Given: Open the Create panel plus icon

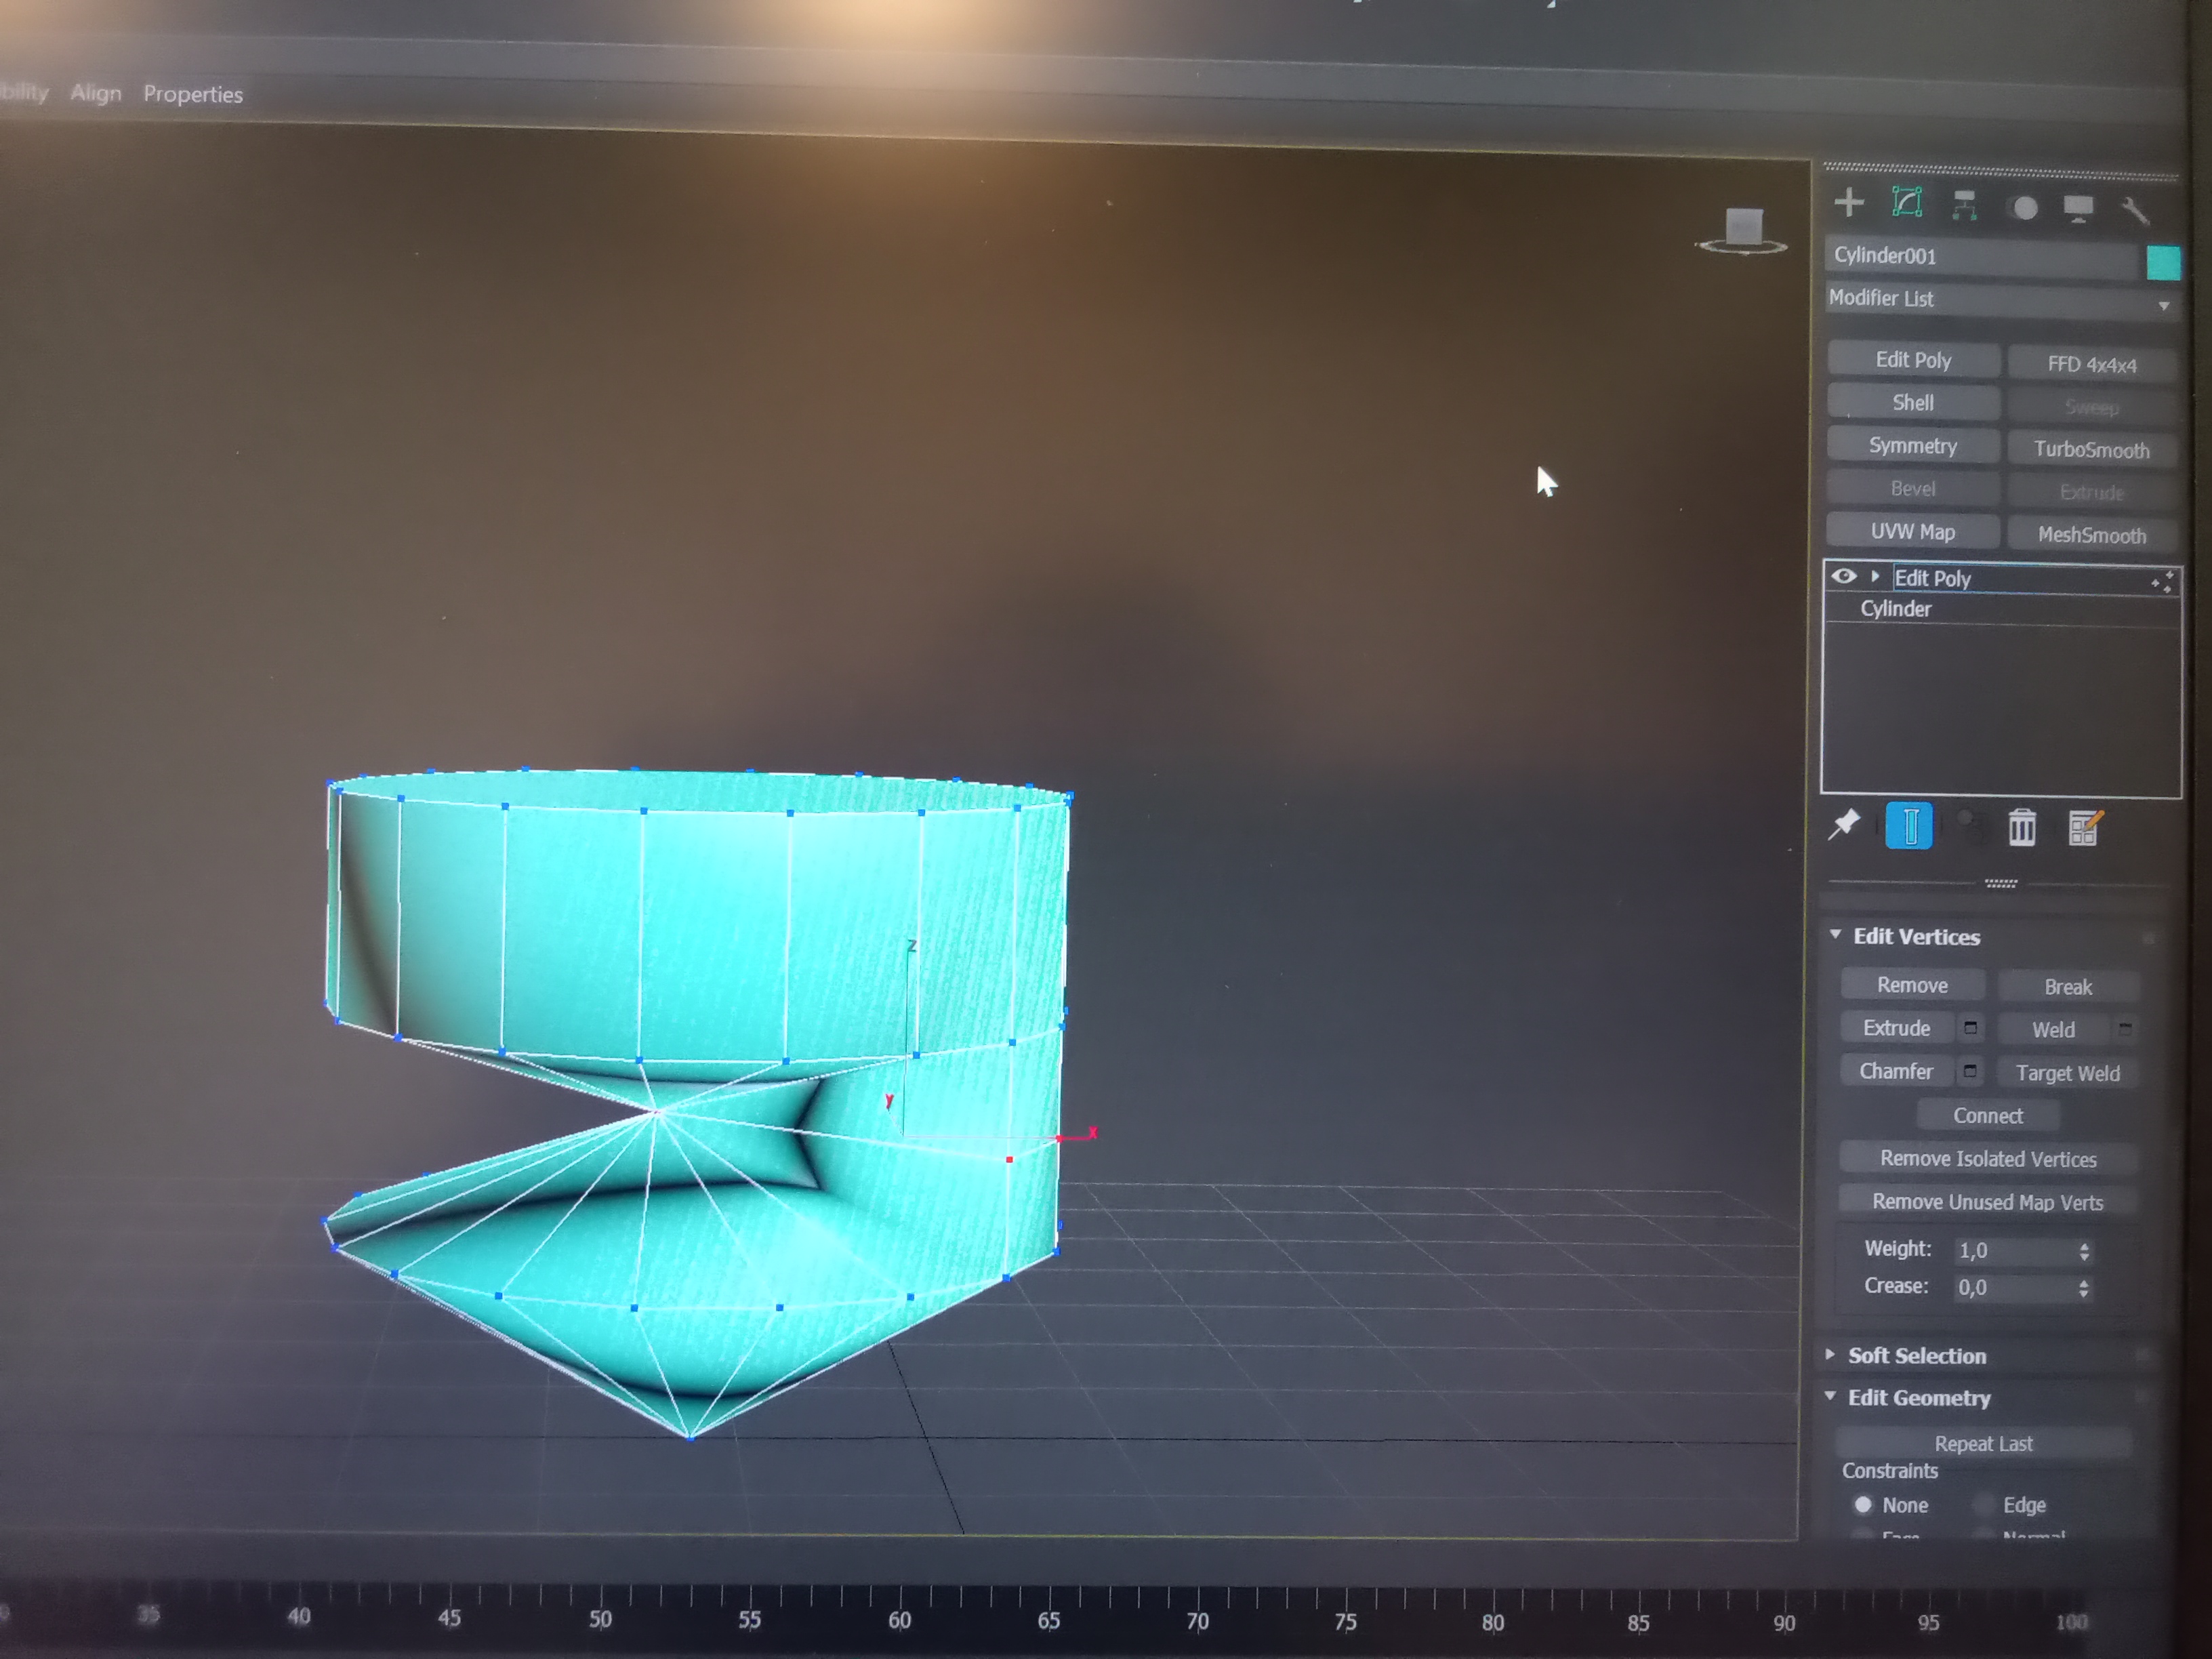Looking at the screenshot, I should 1848,203.
